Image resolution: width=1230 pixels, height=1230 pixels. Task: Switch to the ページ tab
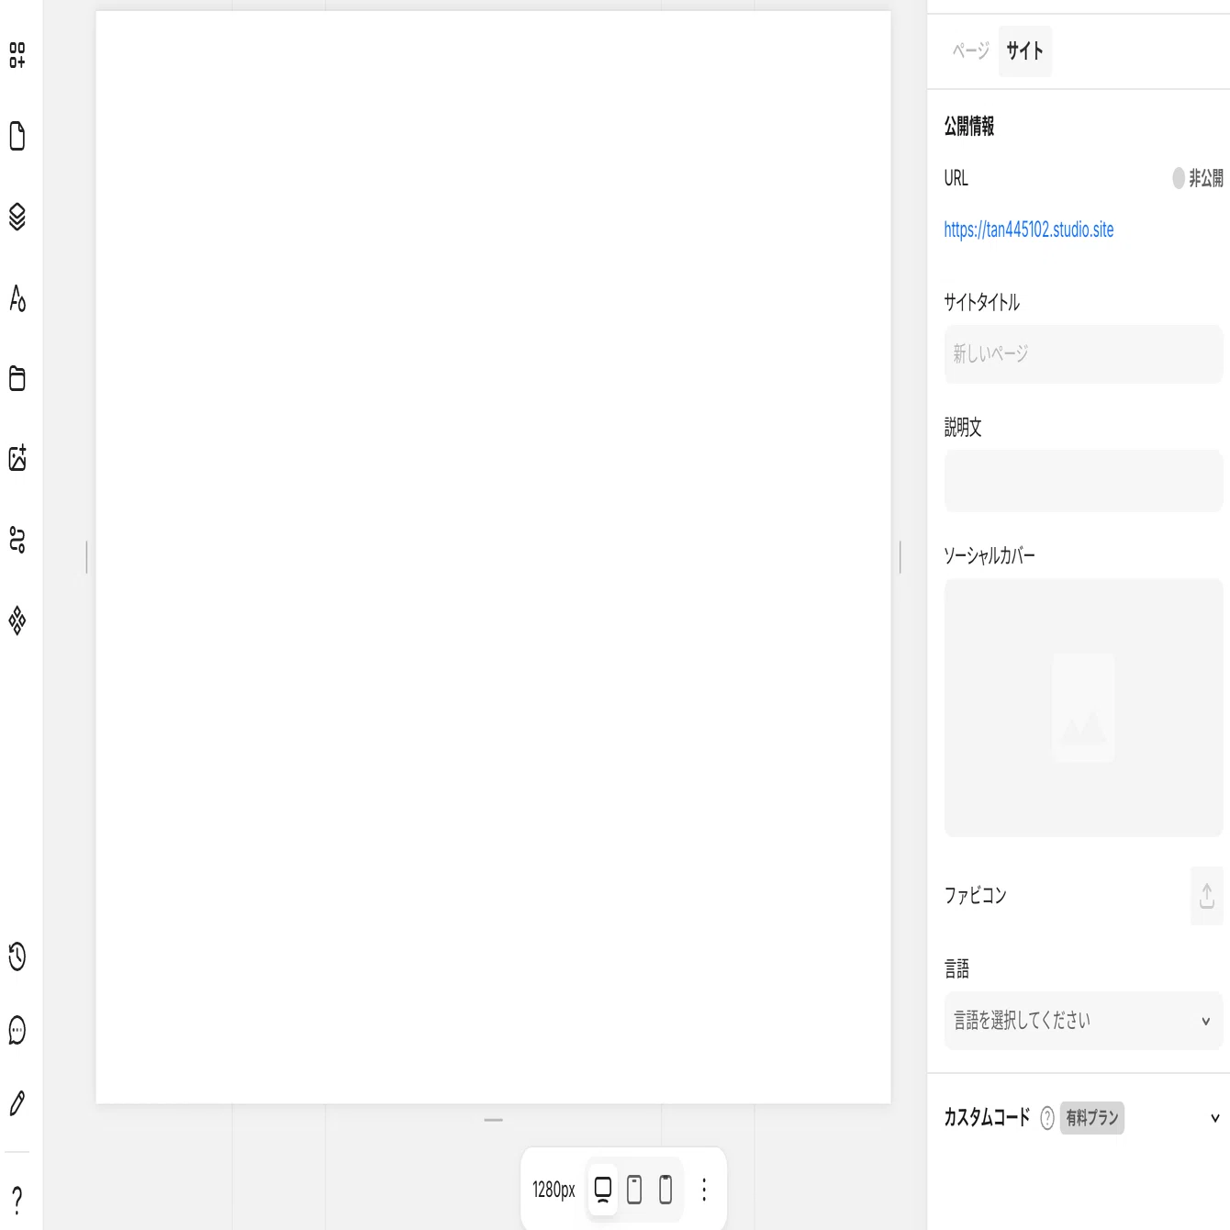point(970,50)
